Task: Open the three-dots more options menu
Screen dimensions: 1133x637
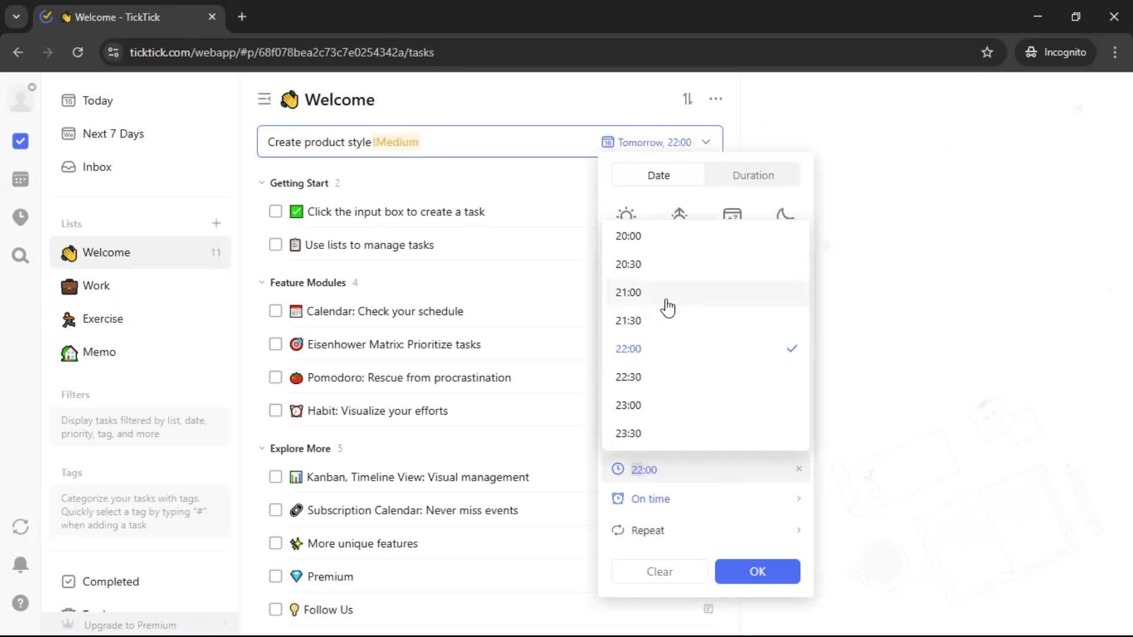Action: [716, 99]
